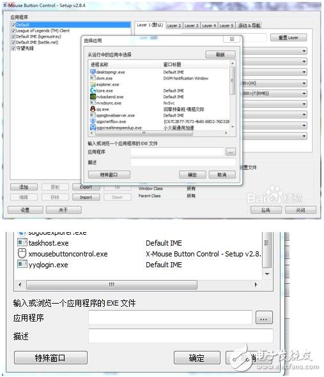Toggle the 守望先锋 profile checkbox

[x=13, y=48]
